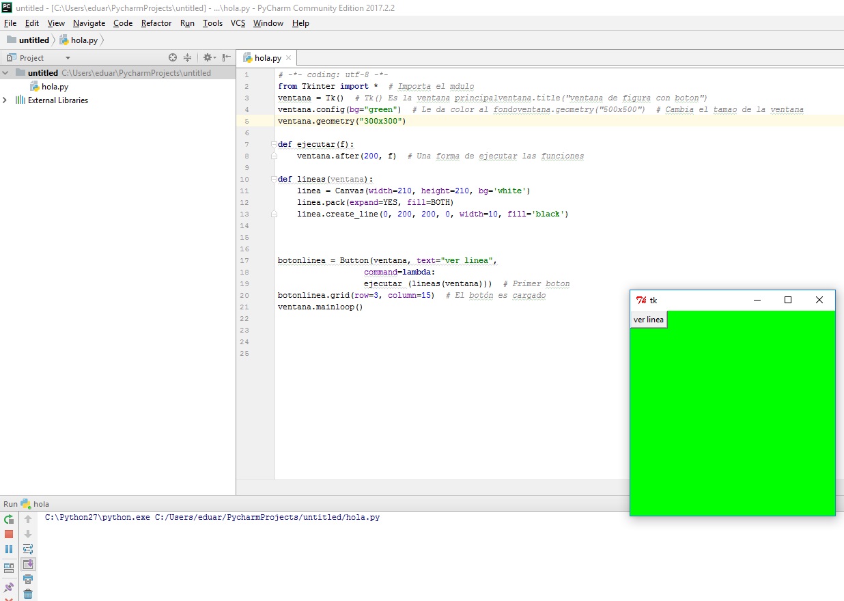Collapse the ejecutar function fold arrow

click(274, 144)
